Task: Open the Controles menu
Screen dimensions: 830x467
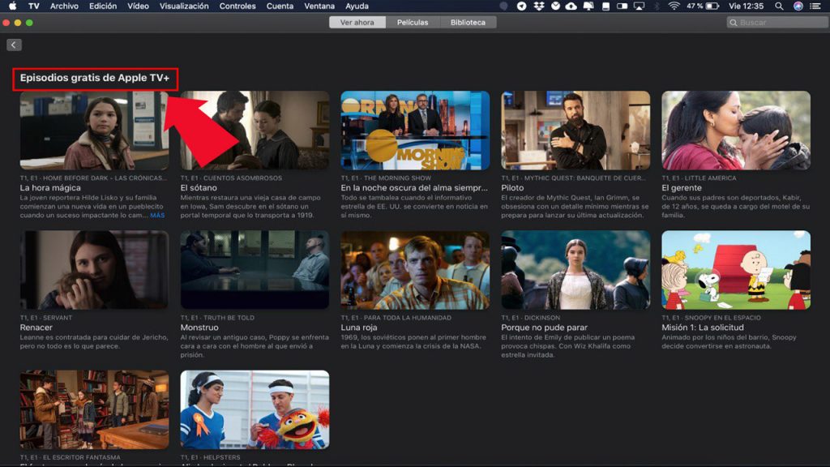Action: pyautogui.click(x=237, y=6)
